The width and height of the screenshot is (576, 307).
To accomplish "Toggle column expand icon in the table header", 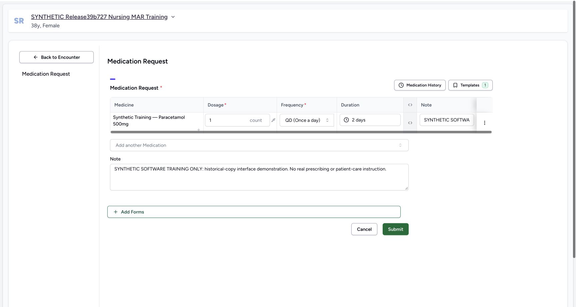I will pos(410,105).
